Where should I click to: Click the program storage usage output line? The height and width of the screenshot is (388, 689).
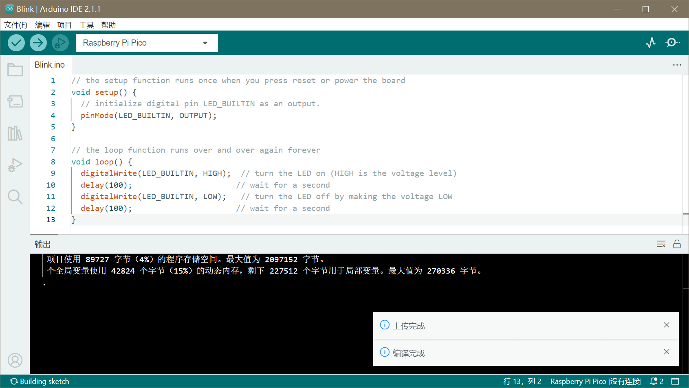point(186,259)
